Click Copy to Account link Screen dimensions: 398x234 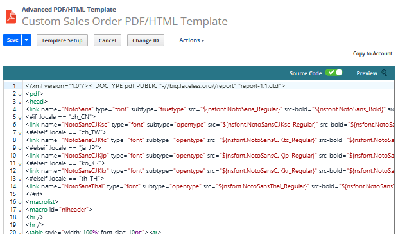372,53
